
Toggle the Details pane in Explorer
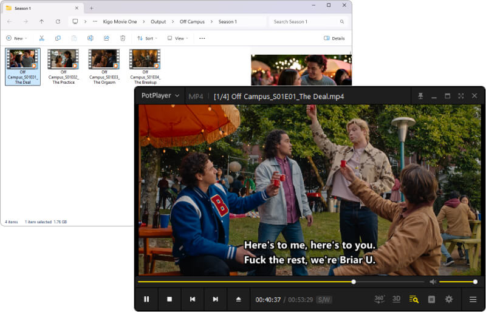pyautogui.click(x=334, y=38)
